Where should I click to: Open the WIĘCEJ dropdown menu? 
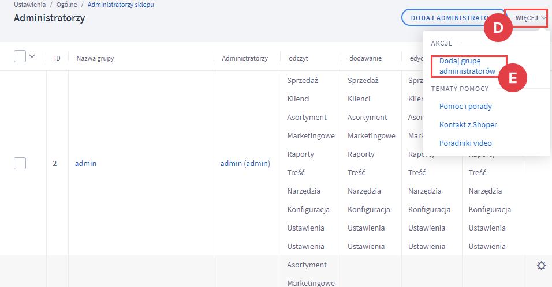531,18
